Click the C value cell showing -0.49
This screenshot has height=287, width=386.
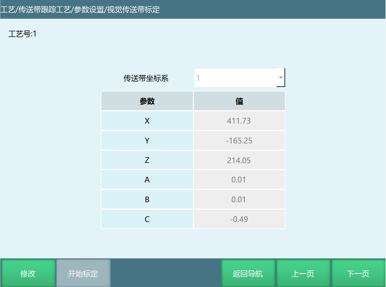click(x=239, y=219)
